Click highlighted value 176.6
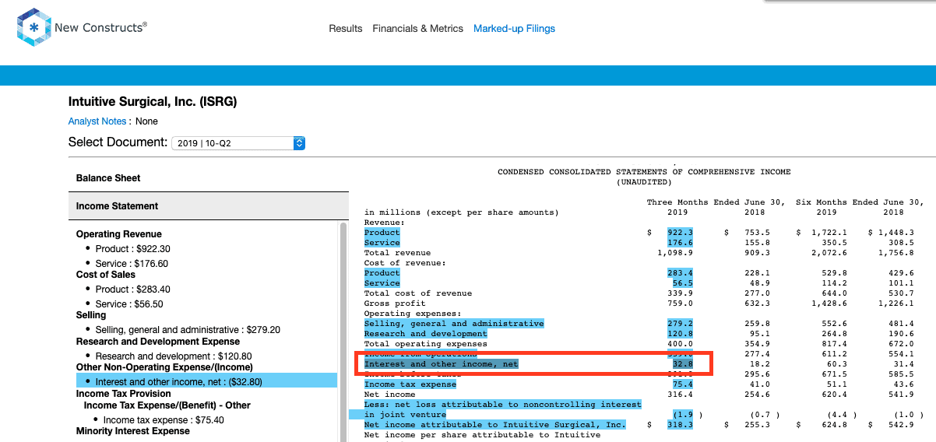The width and height of the screenshot is (936, 442). point(680,243)
